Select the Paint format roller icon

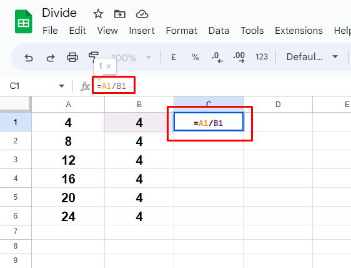(93, 55)
